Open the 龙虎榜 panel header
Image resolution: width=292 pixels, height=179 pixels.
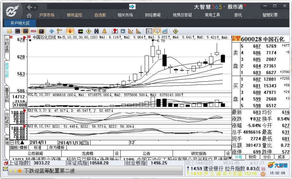pyautogui.click(x=87, y=154)
